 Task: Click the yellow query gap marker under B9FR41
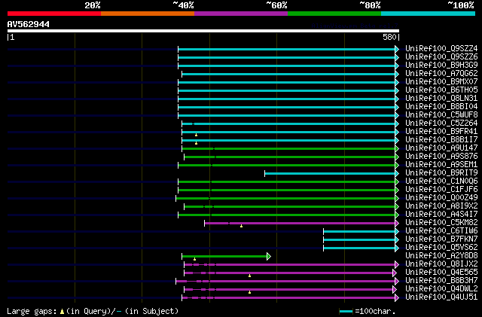[x=196, y=135]
